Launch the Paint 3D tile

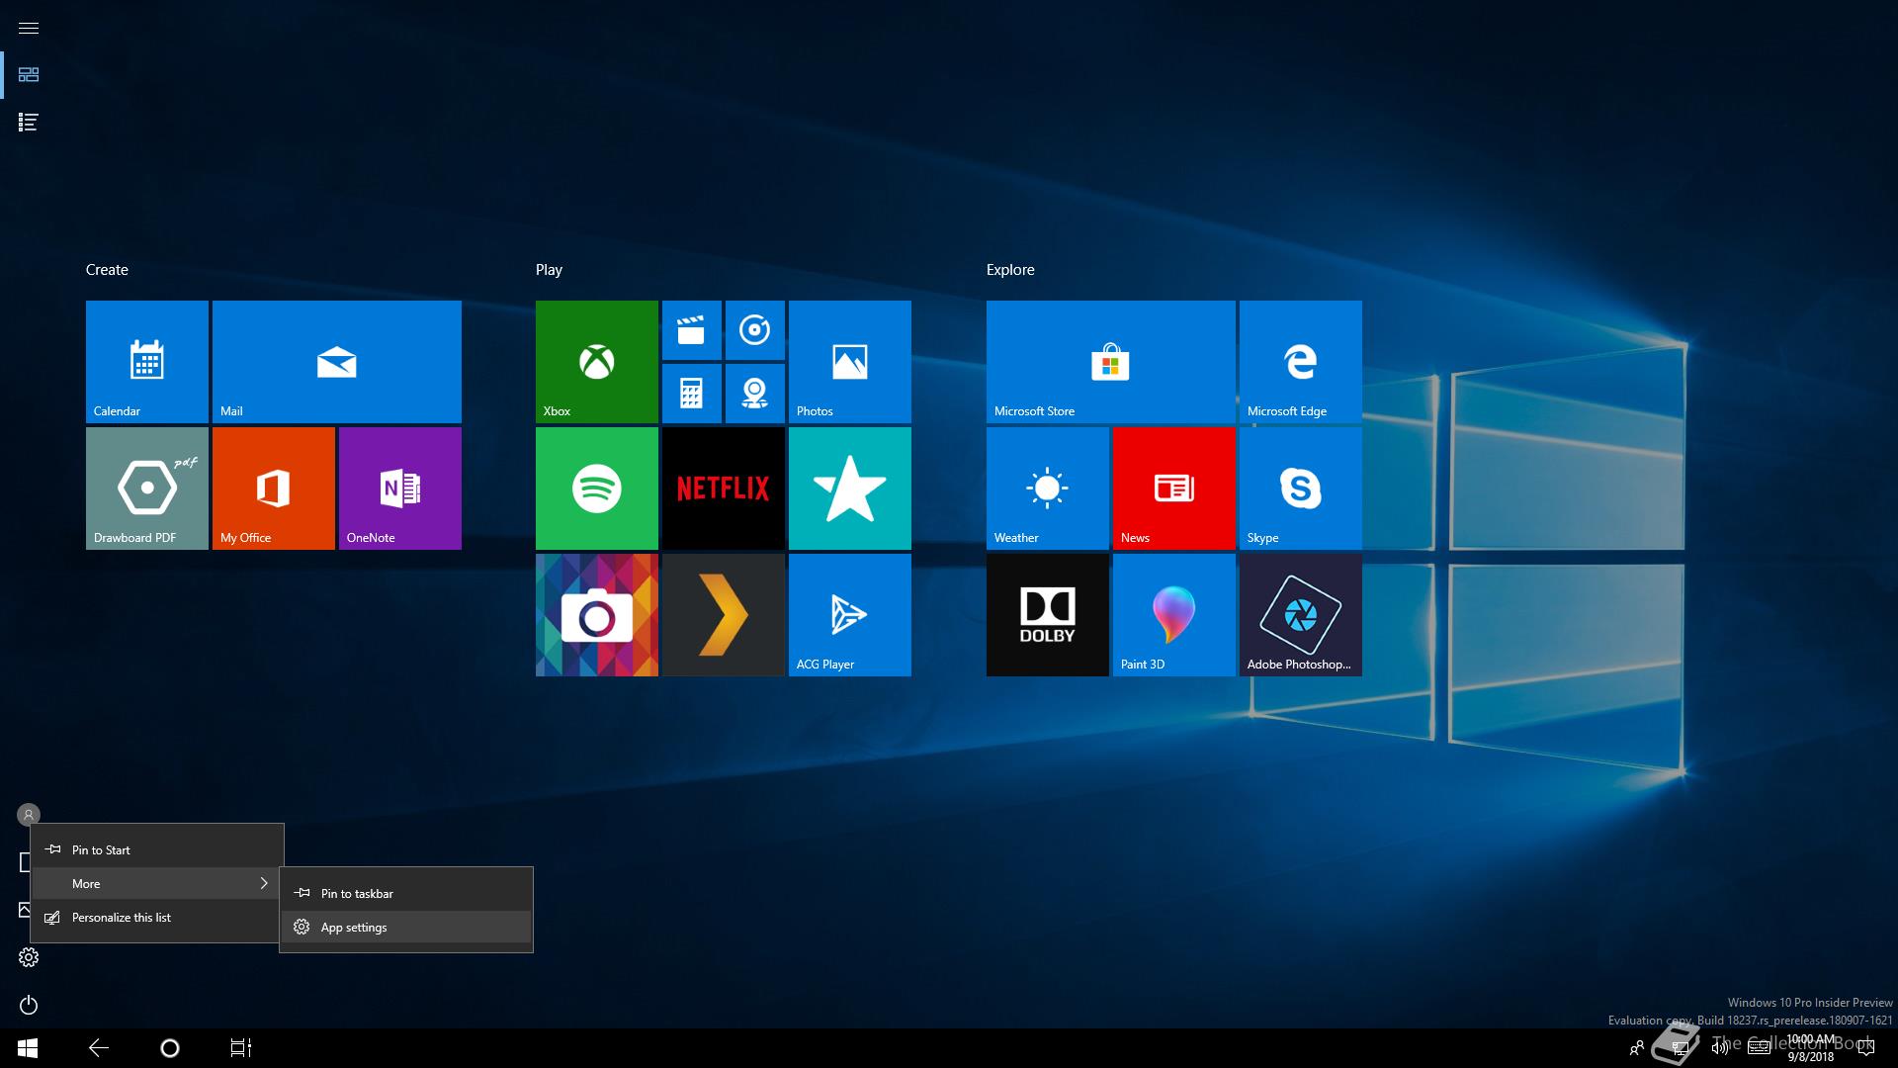(x=1174, y=615)
